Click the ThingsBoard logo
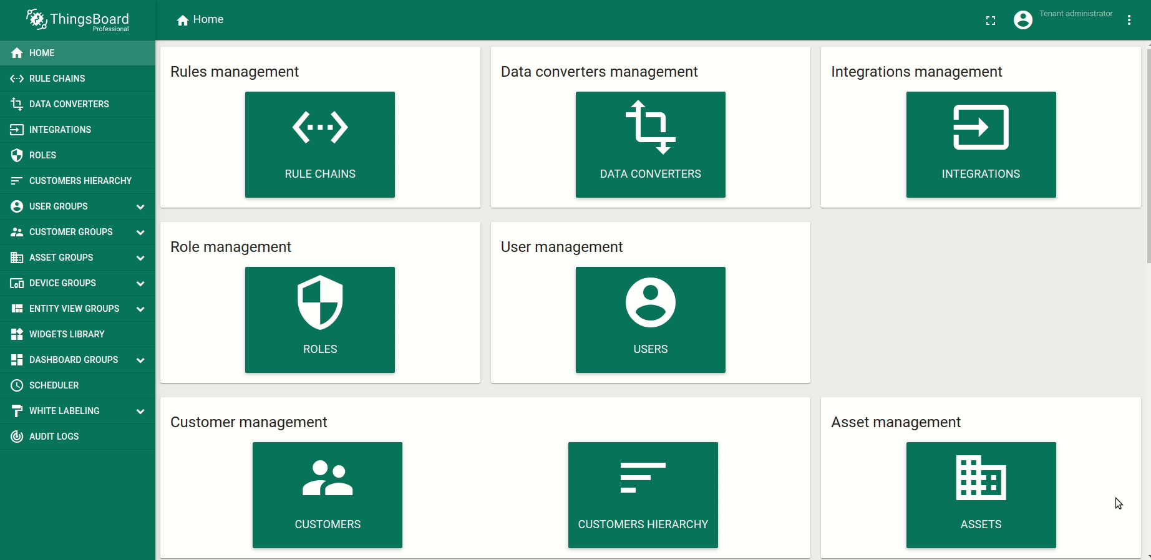 pos(77,20)
